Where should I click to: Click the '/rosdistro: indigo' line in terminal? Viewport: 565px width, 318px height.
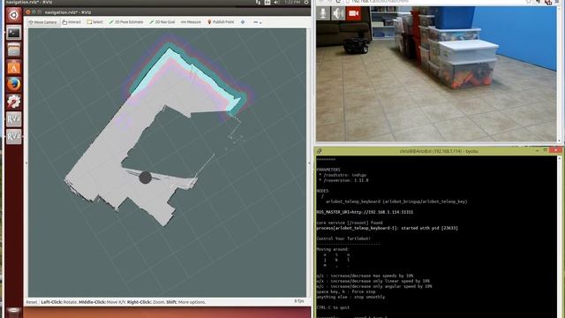343,175
